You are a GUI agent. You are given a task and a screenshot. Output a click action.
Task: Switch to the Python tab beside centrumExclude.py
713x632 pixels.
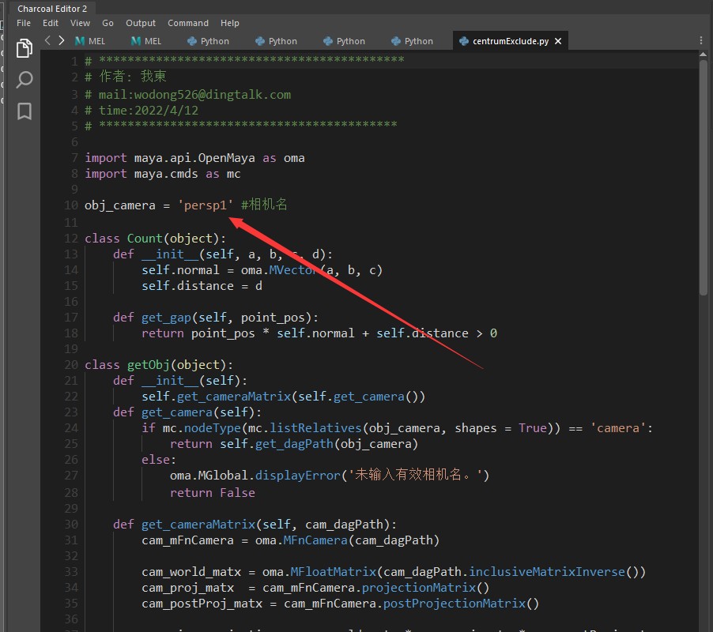[x=413, y=41]
